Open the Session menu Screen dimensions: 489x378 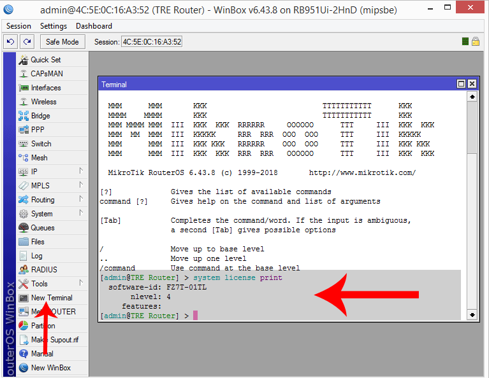coord(18,26)
